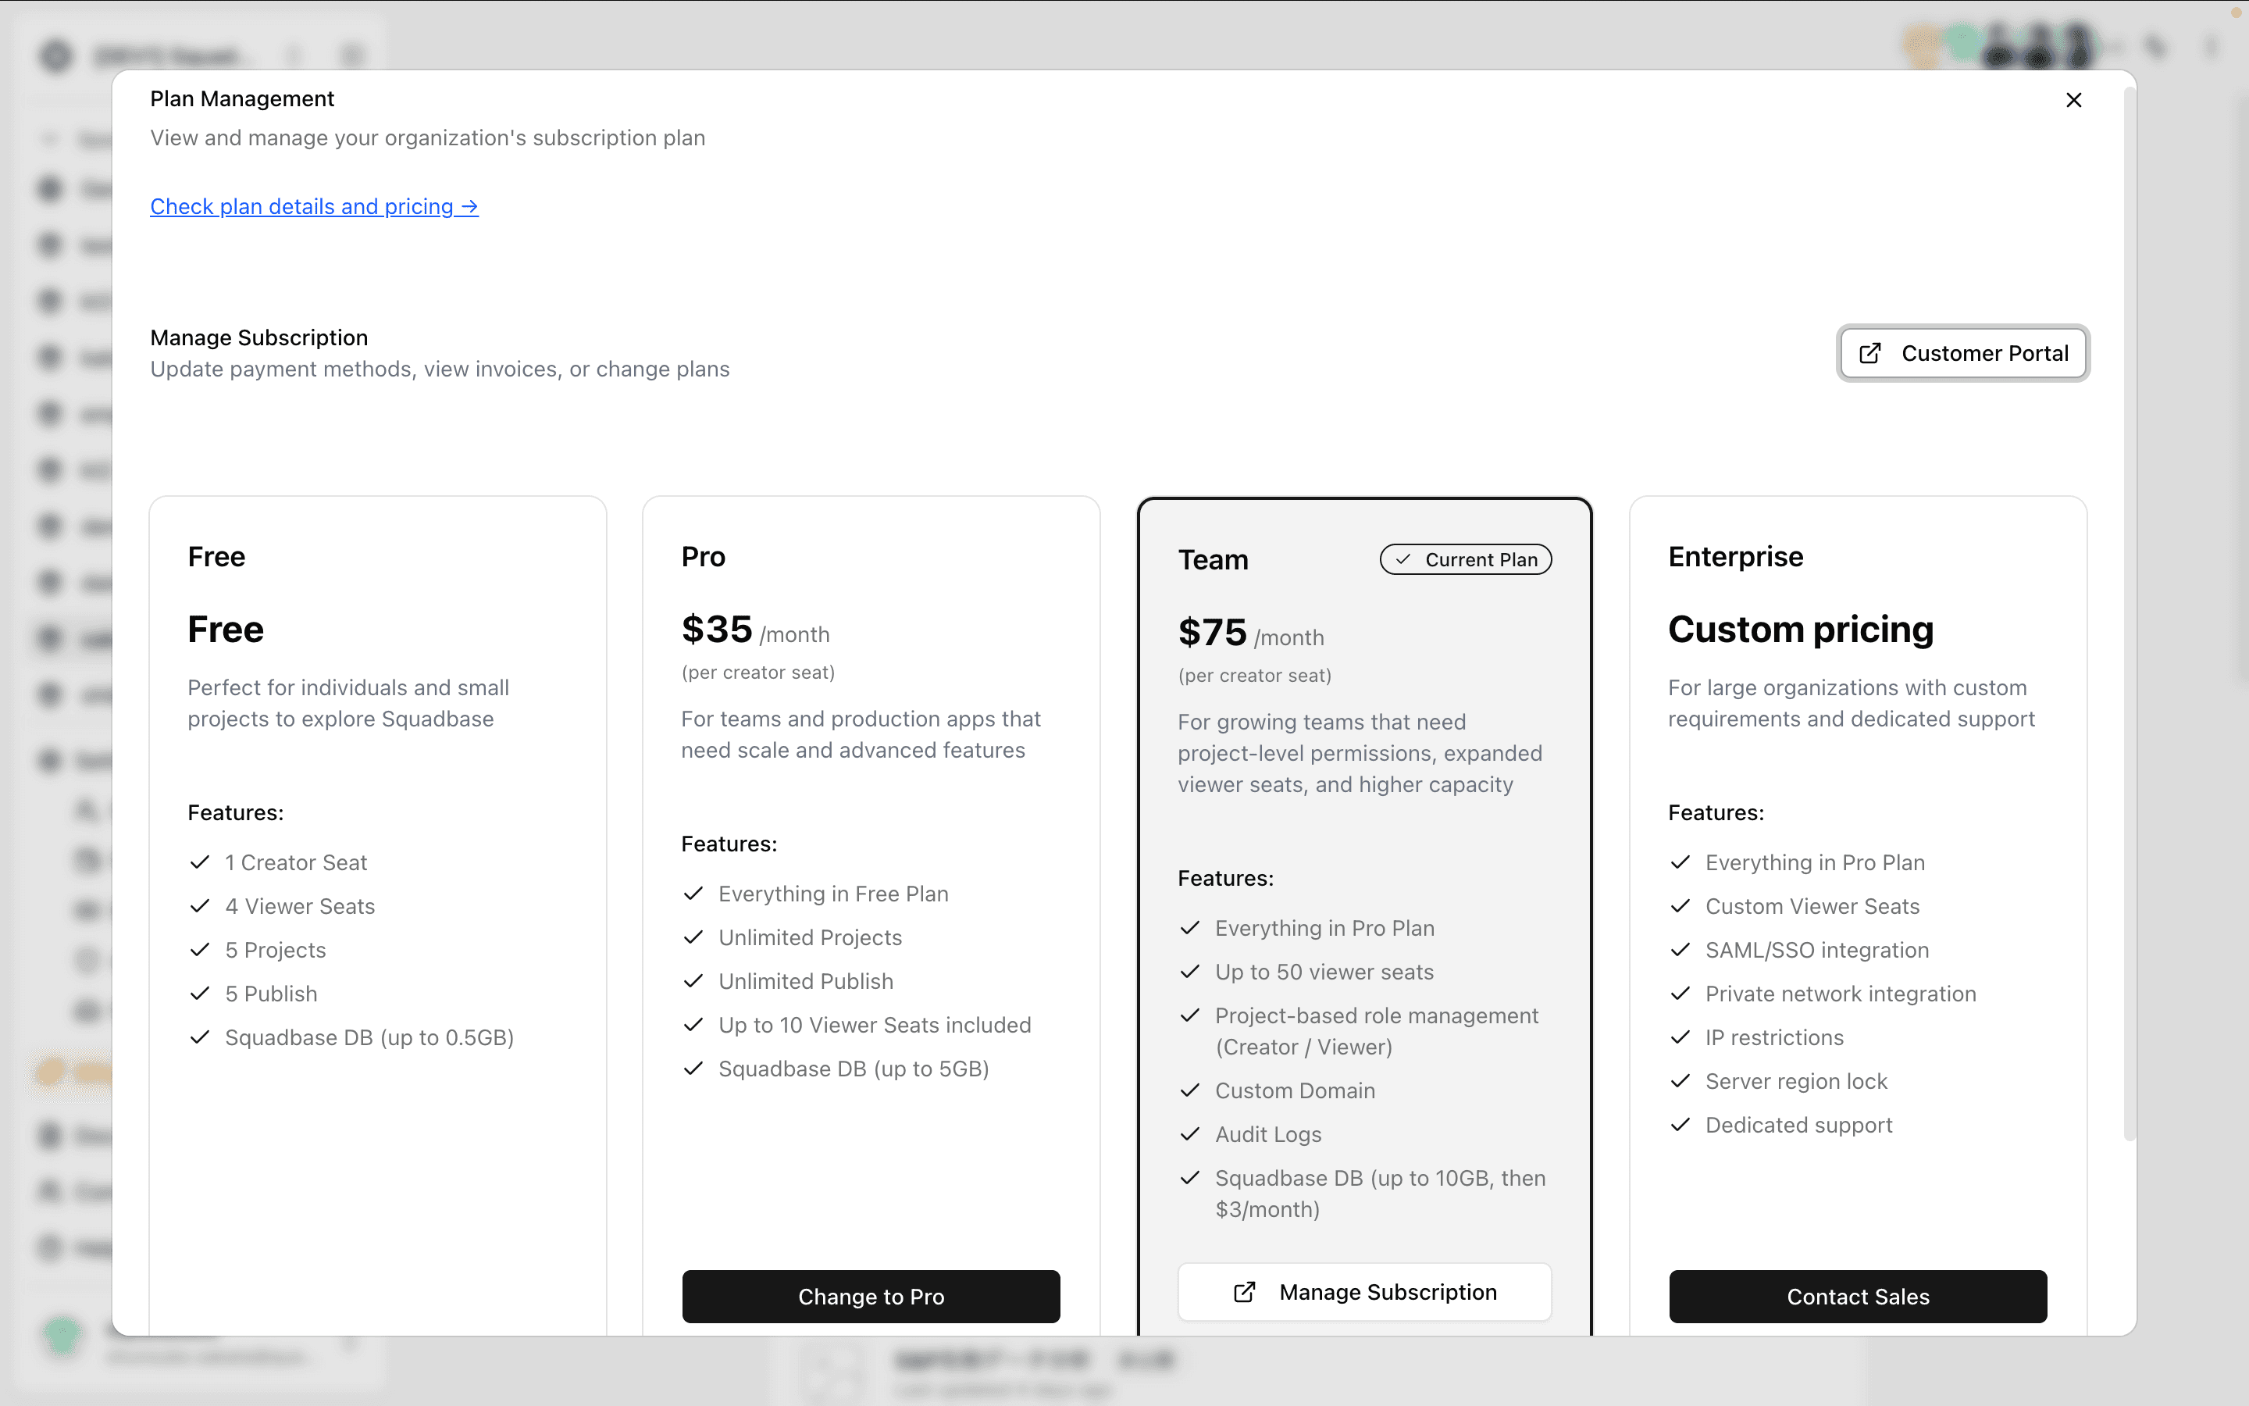The image size is (2249, 1406).
Task: Open the Customer Portal
Action: [x=1962, y=353]
